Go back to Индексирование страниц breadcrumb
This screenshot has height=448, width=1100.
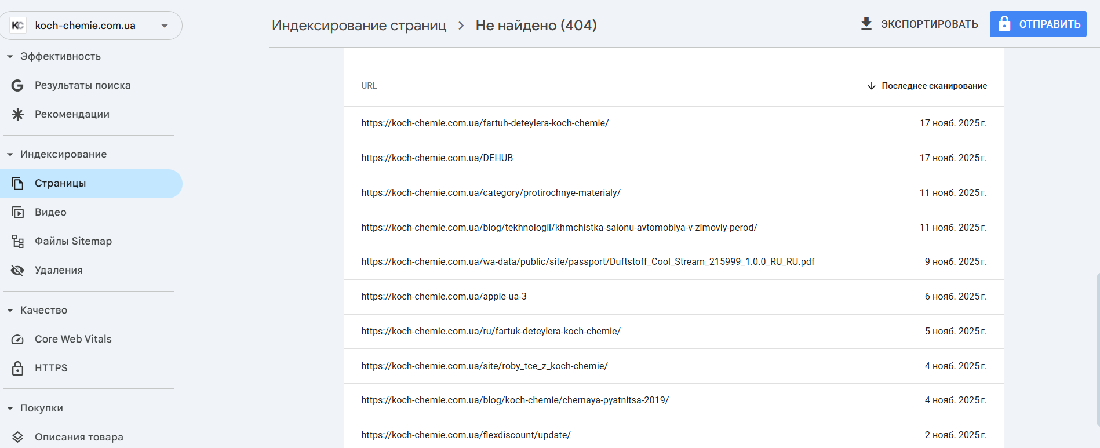tap(359, 26)
